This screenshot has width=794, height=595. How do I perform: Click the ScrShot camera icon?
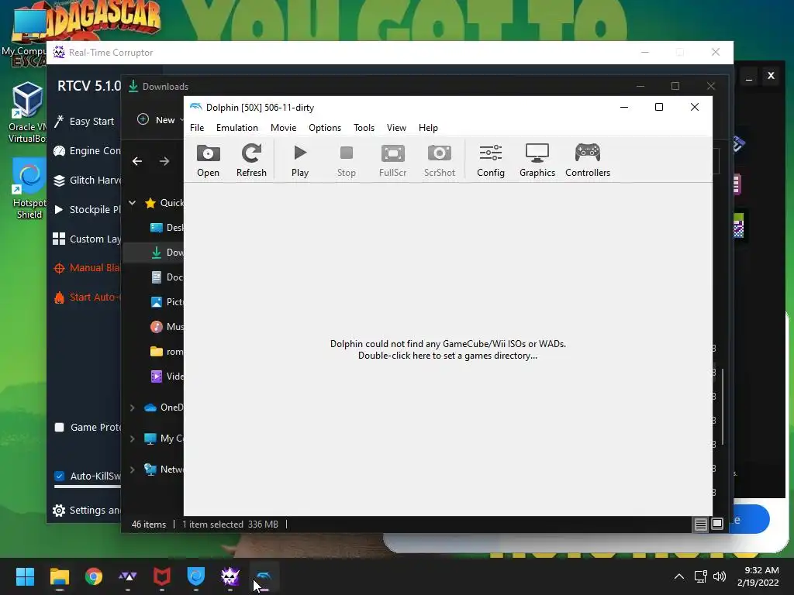(440, 153)
